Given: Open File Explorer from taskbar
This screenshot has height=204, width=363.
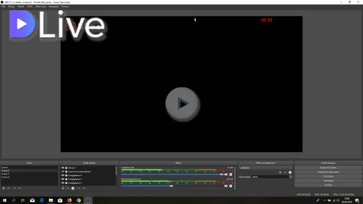Looking at the screenshot, I should 51,200.
